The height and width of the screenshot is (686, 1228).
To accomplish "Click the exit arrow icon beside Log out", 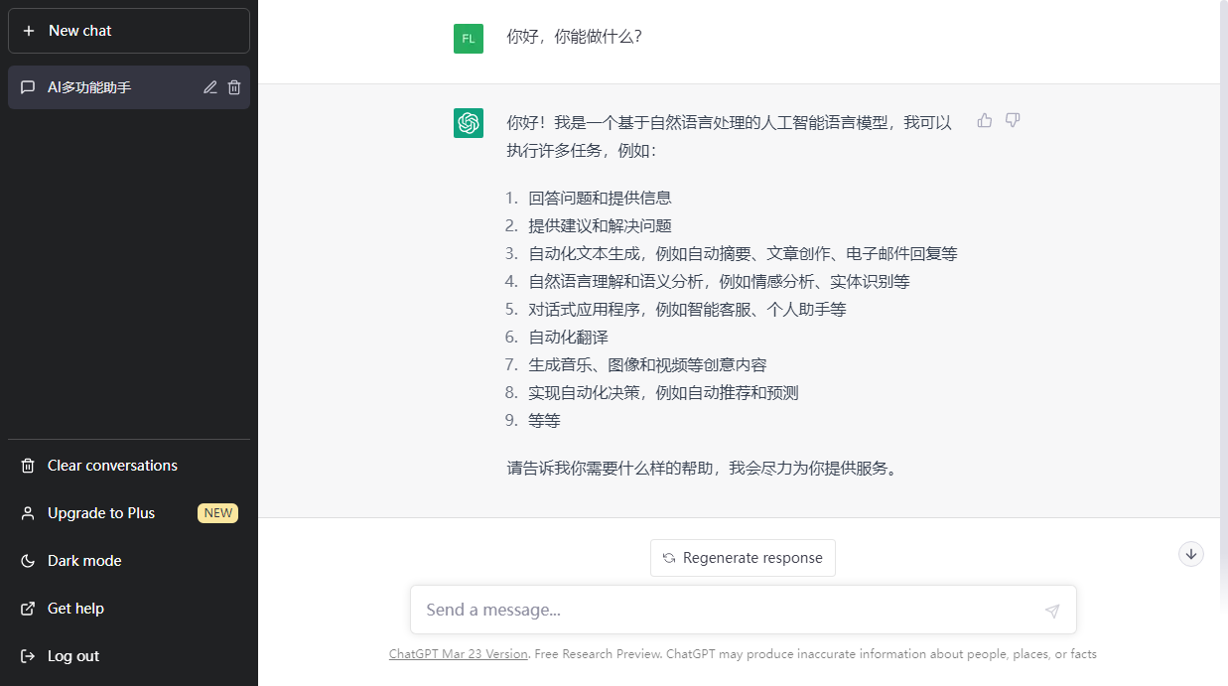I will (28, 656).
